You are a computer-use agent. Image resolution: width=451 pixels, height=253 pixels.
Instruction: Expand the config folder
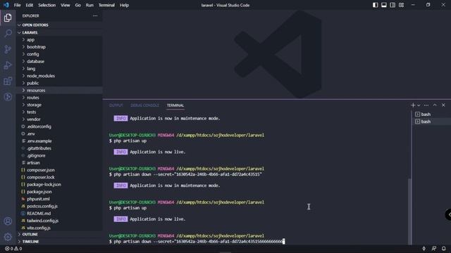point(59,54)
